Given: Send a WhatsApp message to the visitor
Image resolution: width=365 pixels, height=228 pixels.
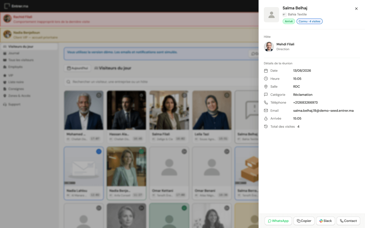Looking at the screenshot, I should pyautogui.click(x=278, y=221).
